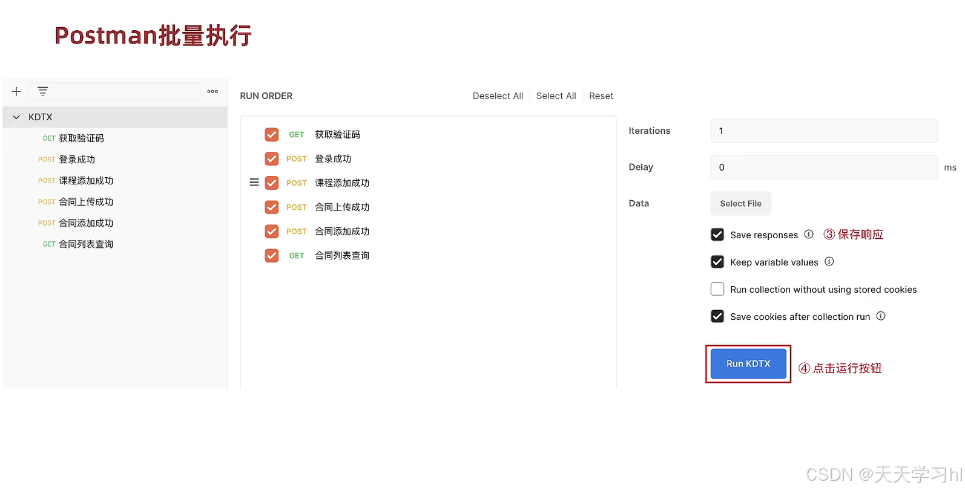
Task: Open sidebar request GET 获取验证码
Action: coord(73,138)
